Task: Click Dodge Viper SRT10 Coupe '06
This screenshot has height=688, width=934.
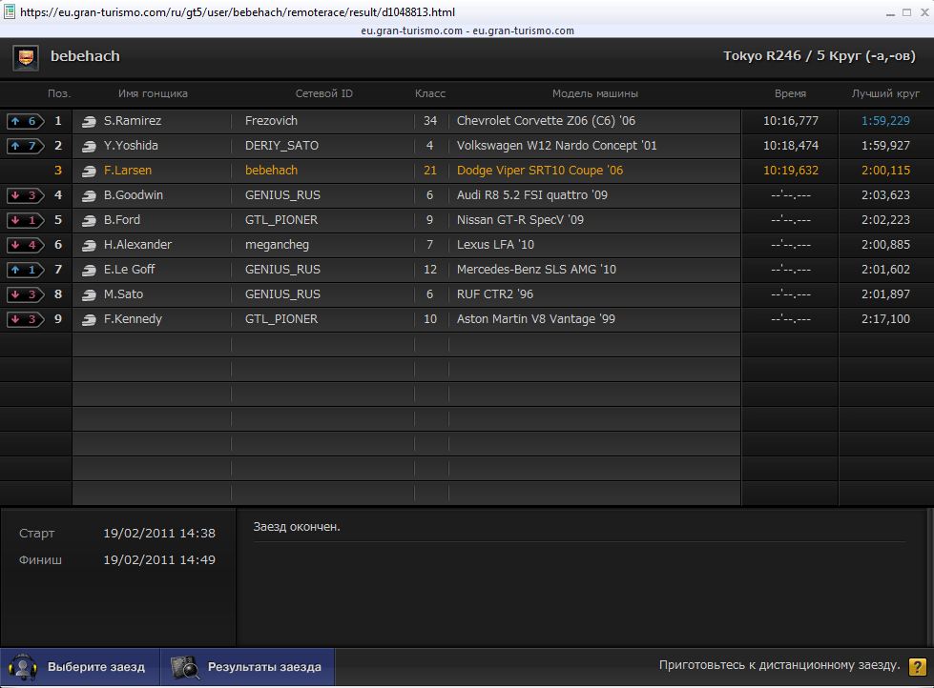Action: tap(540, 171)
